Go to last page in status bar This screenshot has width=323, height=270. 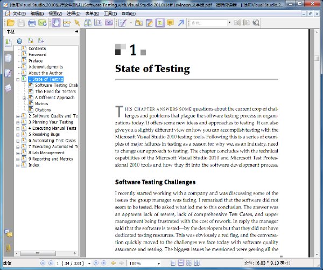click(104, 263)
